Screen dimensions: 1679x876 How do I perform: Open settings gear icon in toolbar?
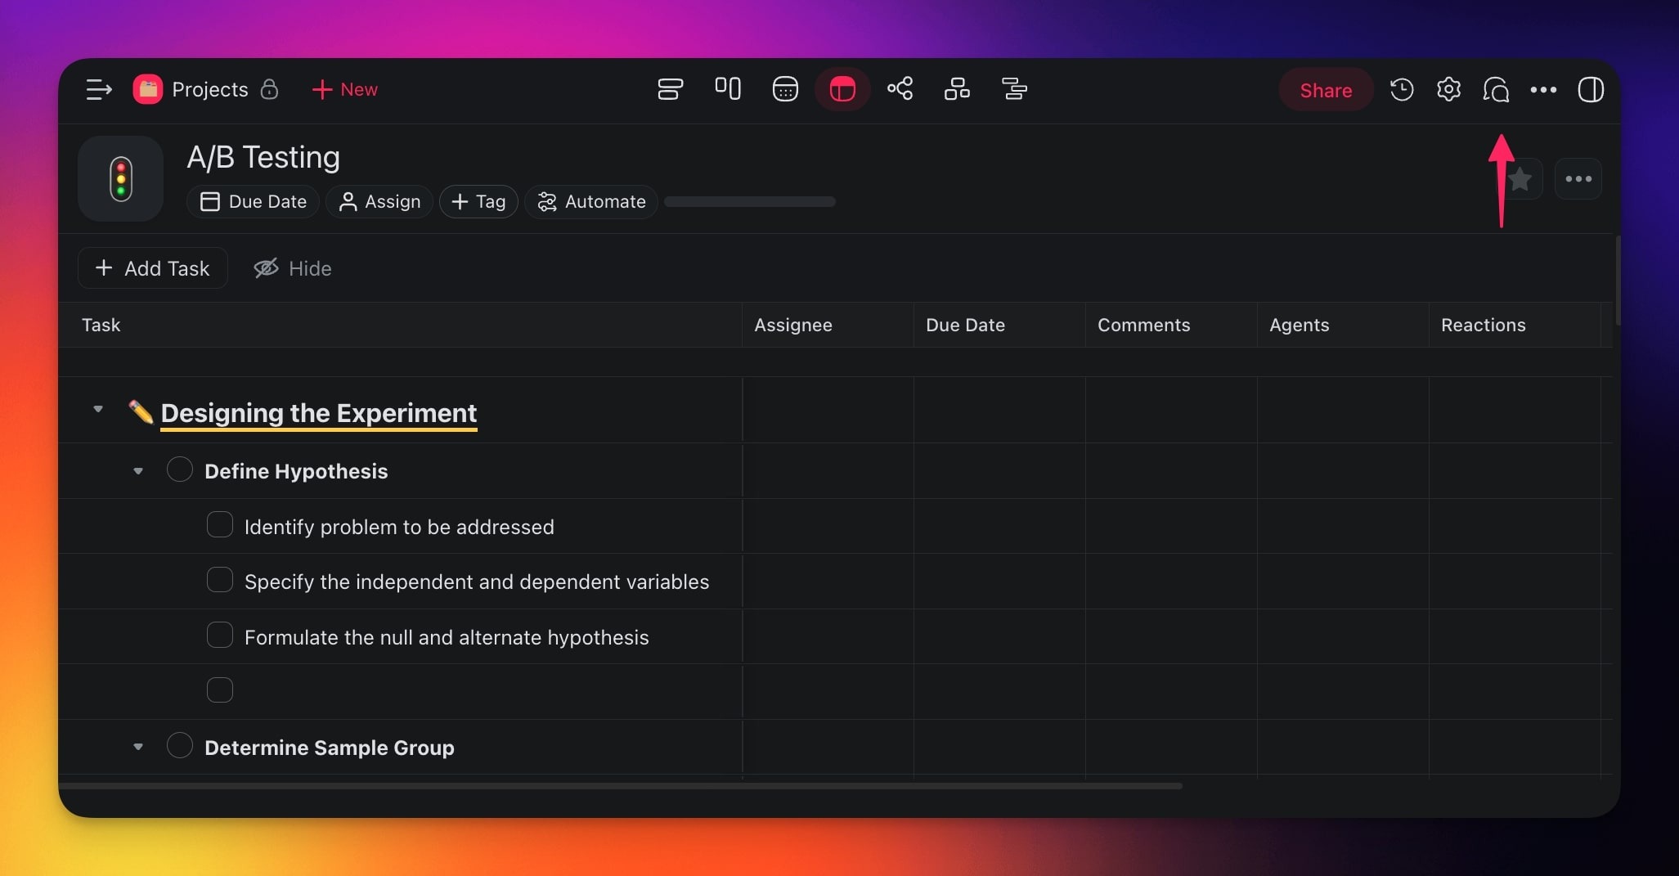1448,89
